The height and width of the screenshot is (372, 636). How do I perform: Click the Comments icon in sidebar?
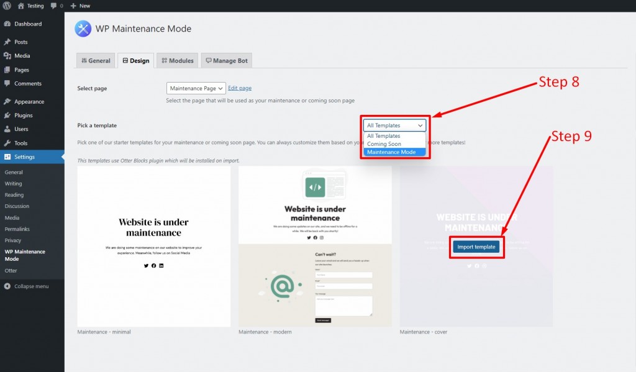point(7,84)
